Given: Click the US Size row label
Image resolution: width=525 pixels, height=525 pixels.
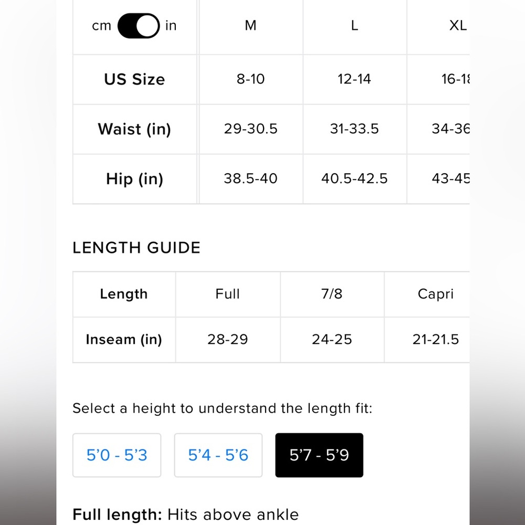Looking at the screenshot, I should point(134,79).
